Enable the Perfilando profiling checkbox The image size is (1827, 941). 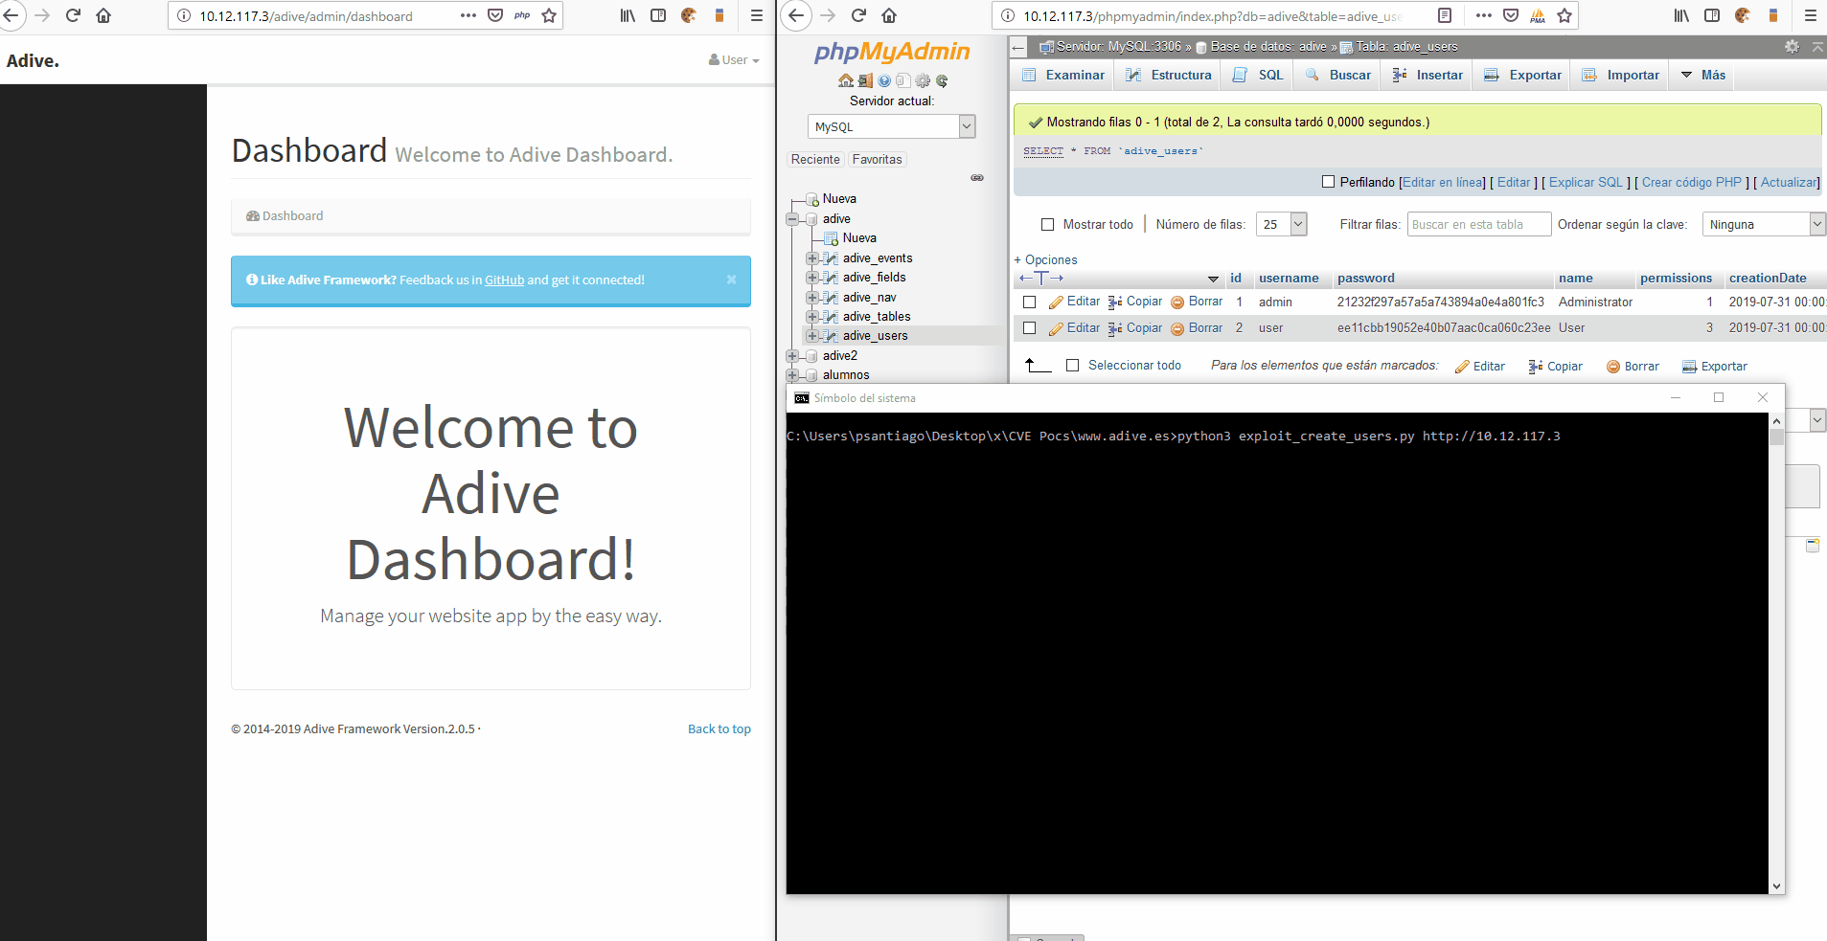click(1328, 182)
